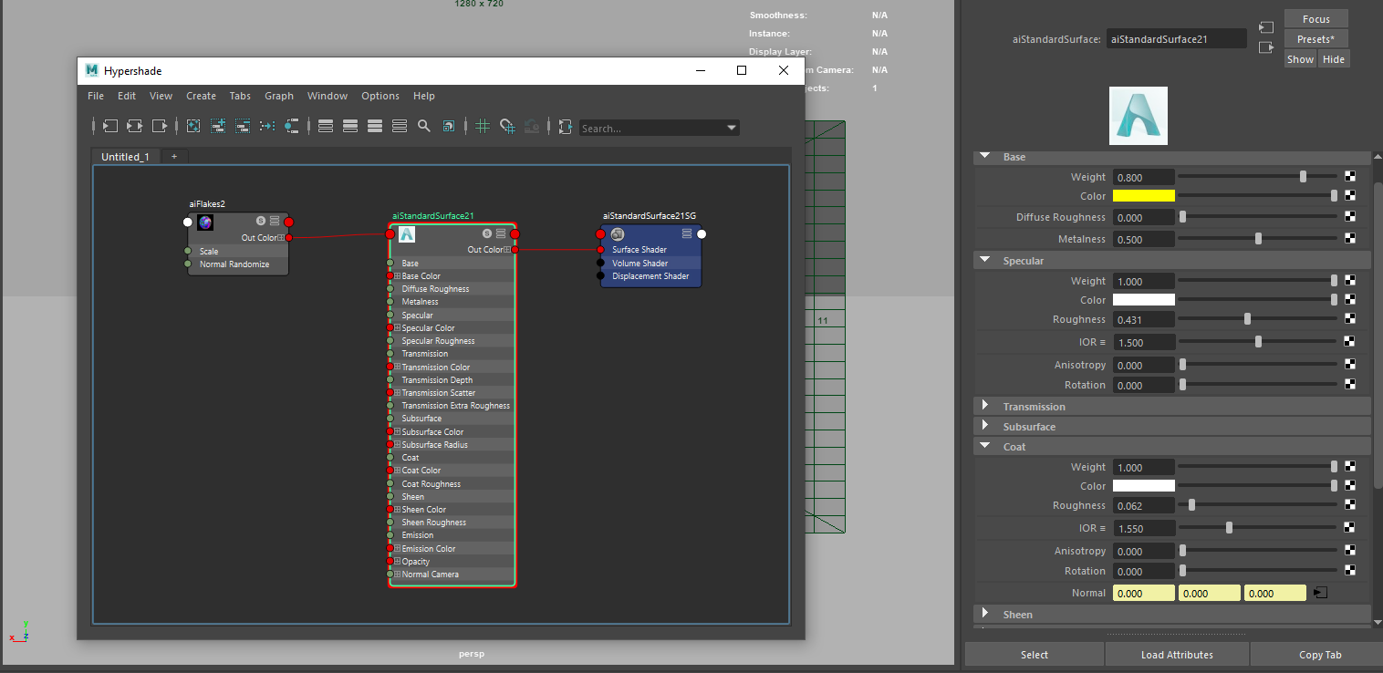Click the Base Metalness slider
1383x673 pixels.
1258,239
